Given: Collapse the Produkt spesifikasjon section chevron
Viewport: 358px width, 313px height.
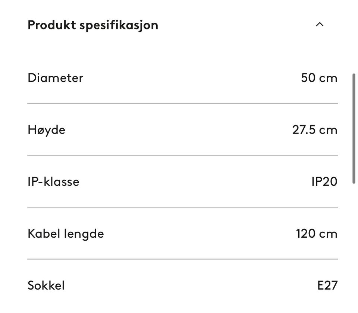Looking at the screenshot, I should [x=320, y=25].
